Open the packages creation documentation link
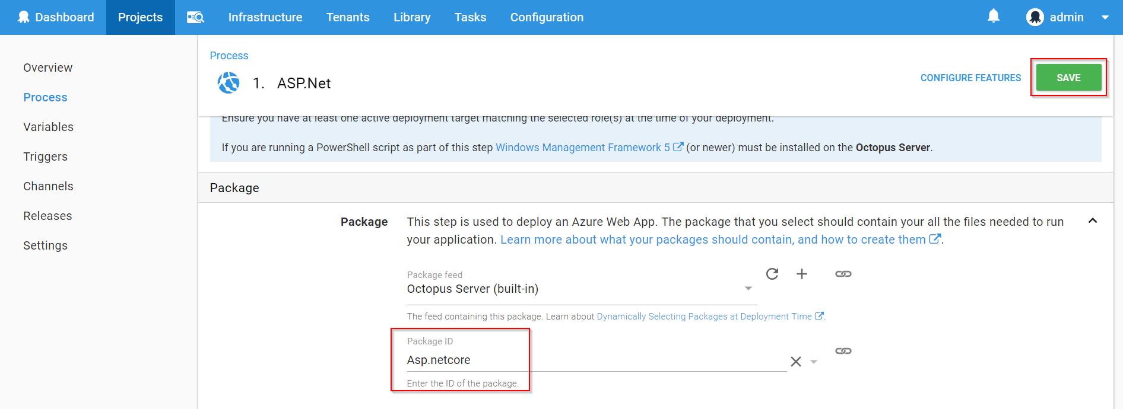Screen dimensions: 1123x409 click(x=721, y=239)
